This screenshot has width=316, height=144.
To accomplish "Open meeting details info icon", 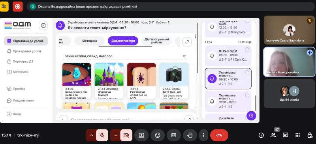I will 261,135.
